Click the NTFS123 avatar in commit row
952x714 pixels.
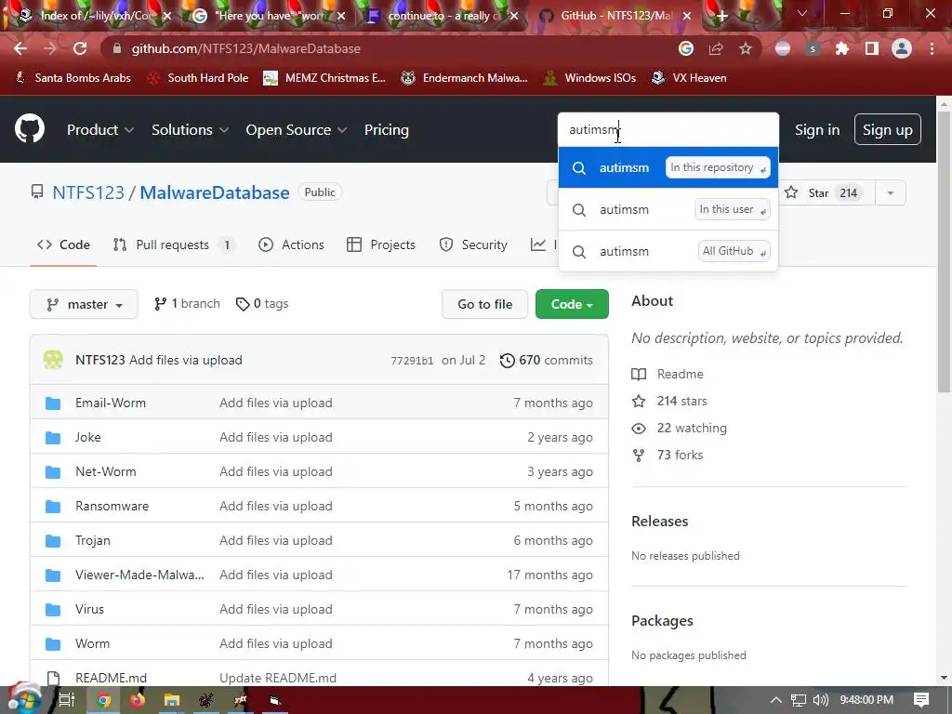pyautogui.click(x=53, y=360)
